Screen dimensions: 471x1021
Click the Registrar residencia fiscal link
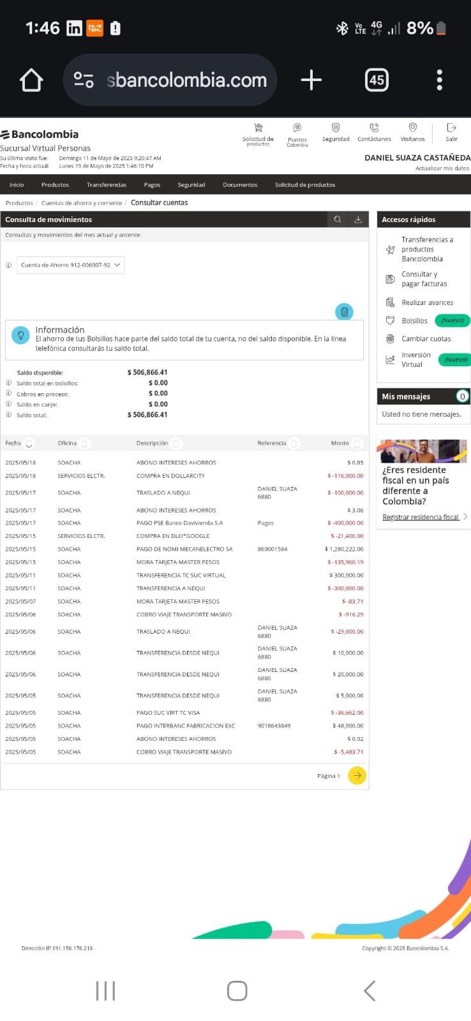pos(421,517)
